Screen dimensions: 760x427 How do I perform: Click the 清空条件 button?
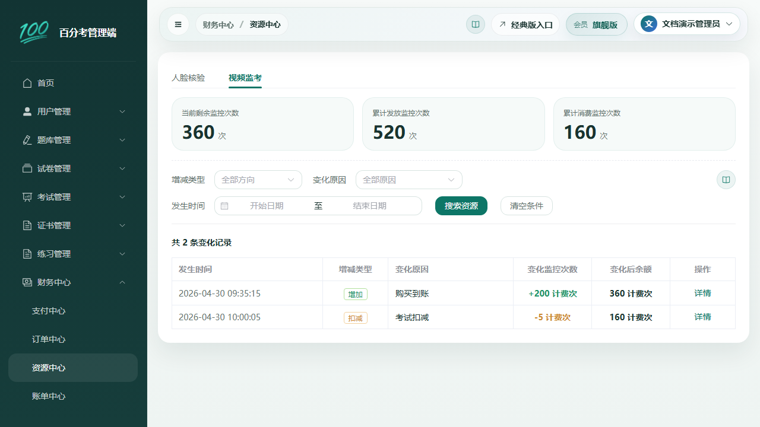(x=527, y=206)
